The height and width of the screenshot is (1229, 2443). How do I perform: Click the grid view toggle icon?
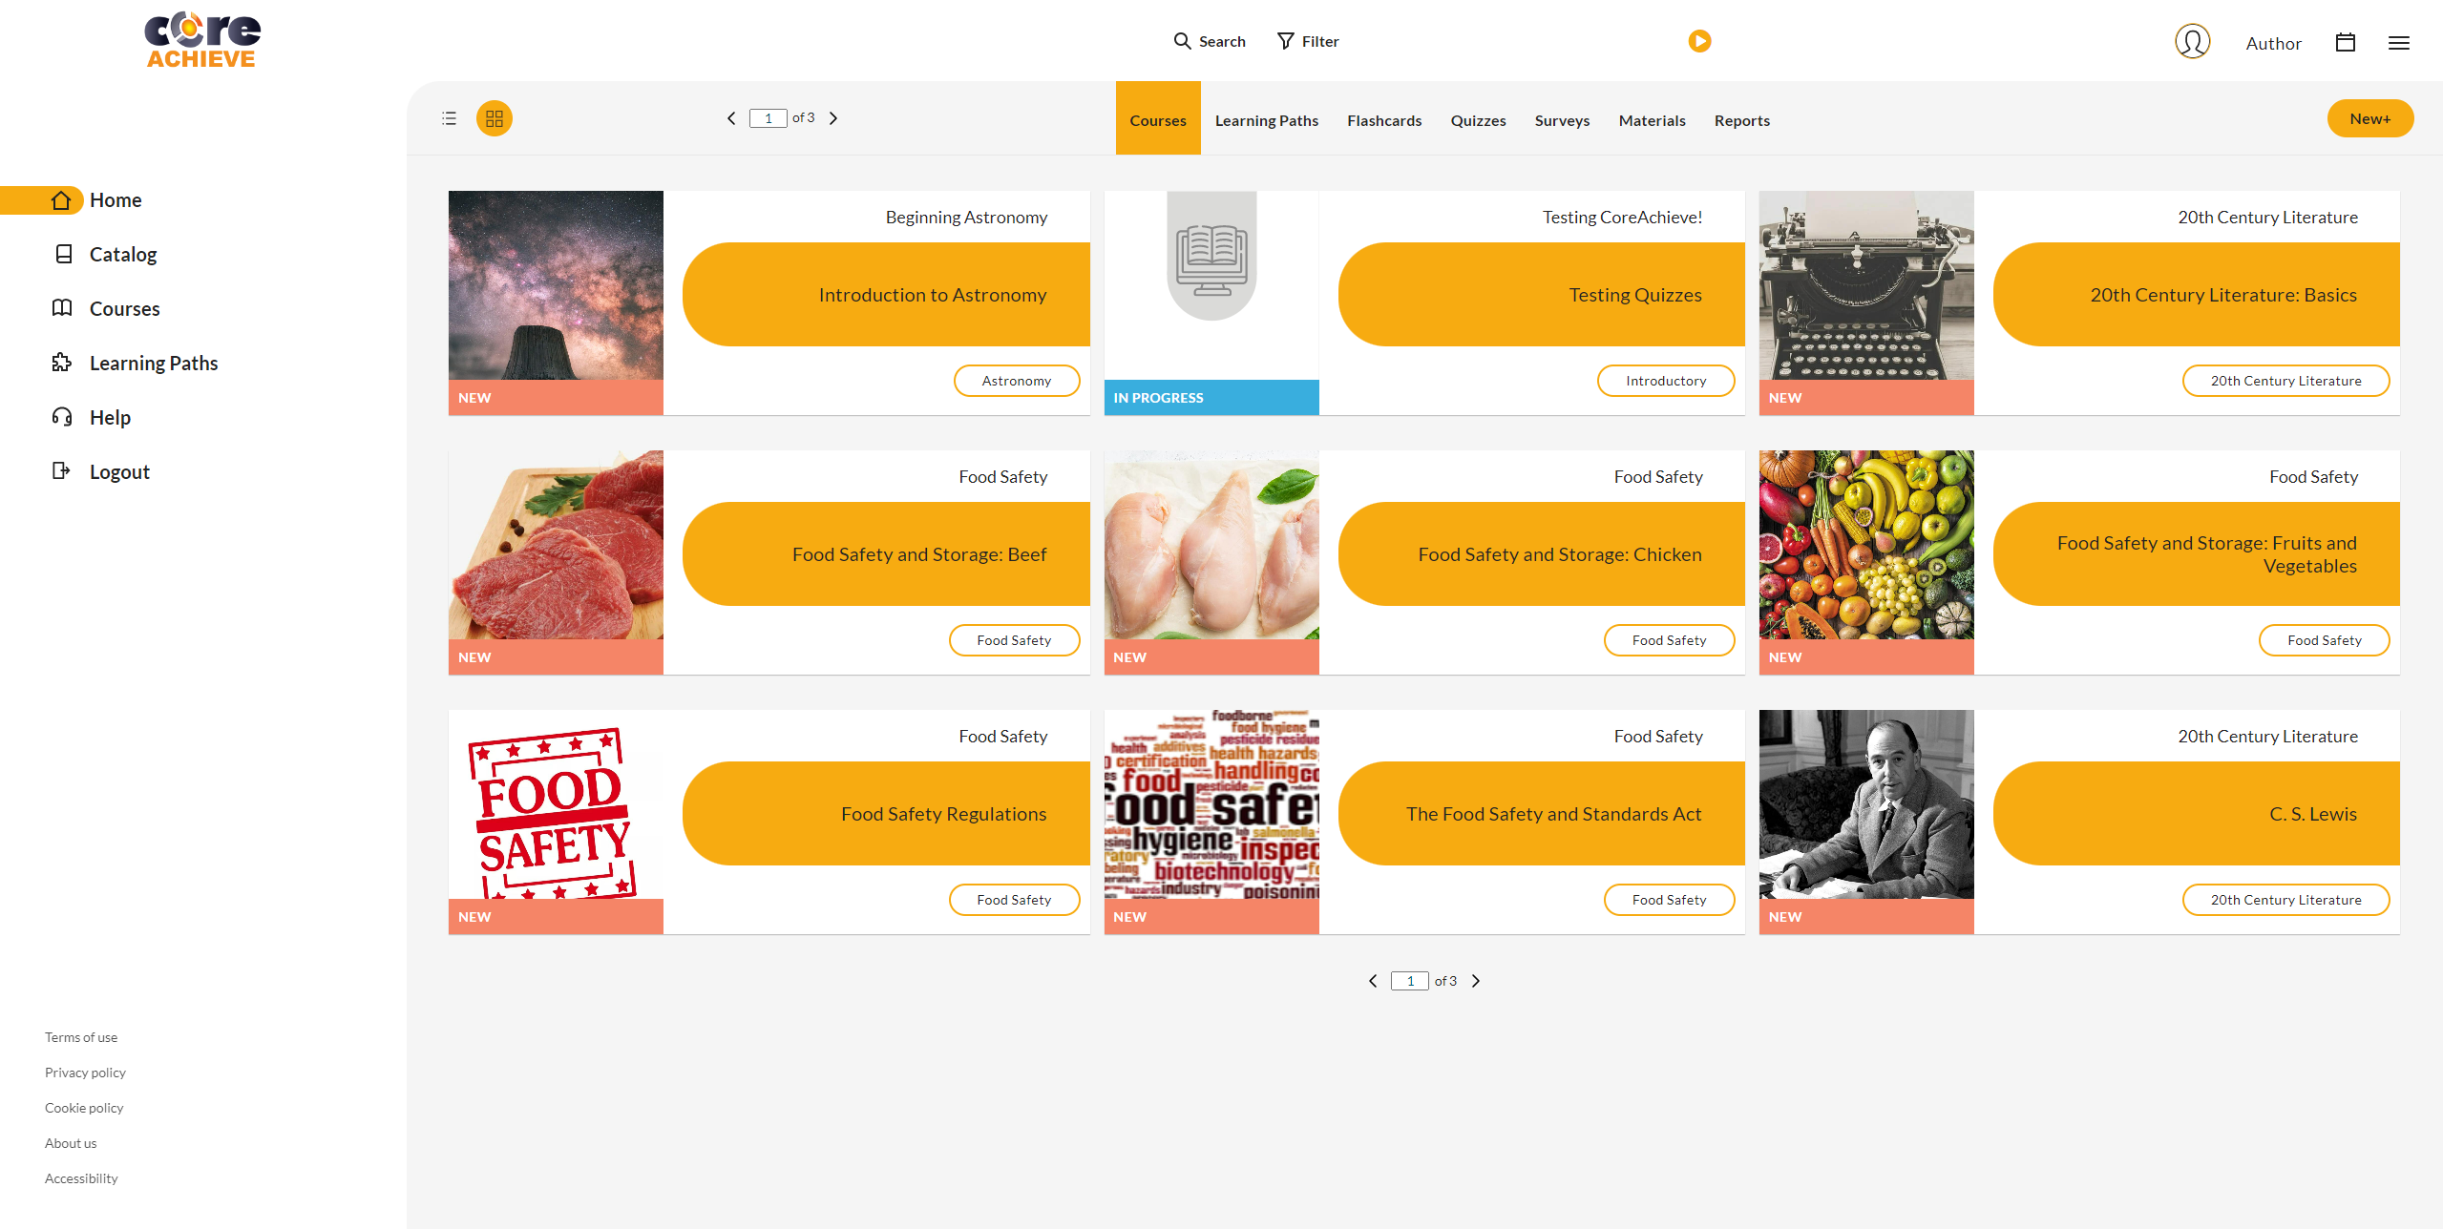(x=495, y=119)
